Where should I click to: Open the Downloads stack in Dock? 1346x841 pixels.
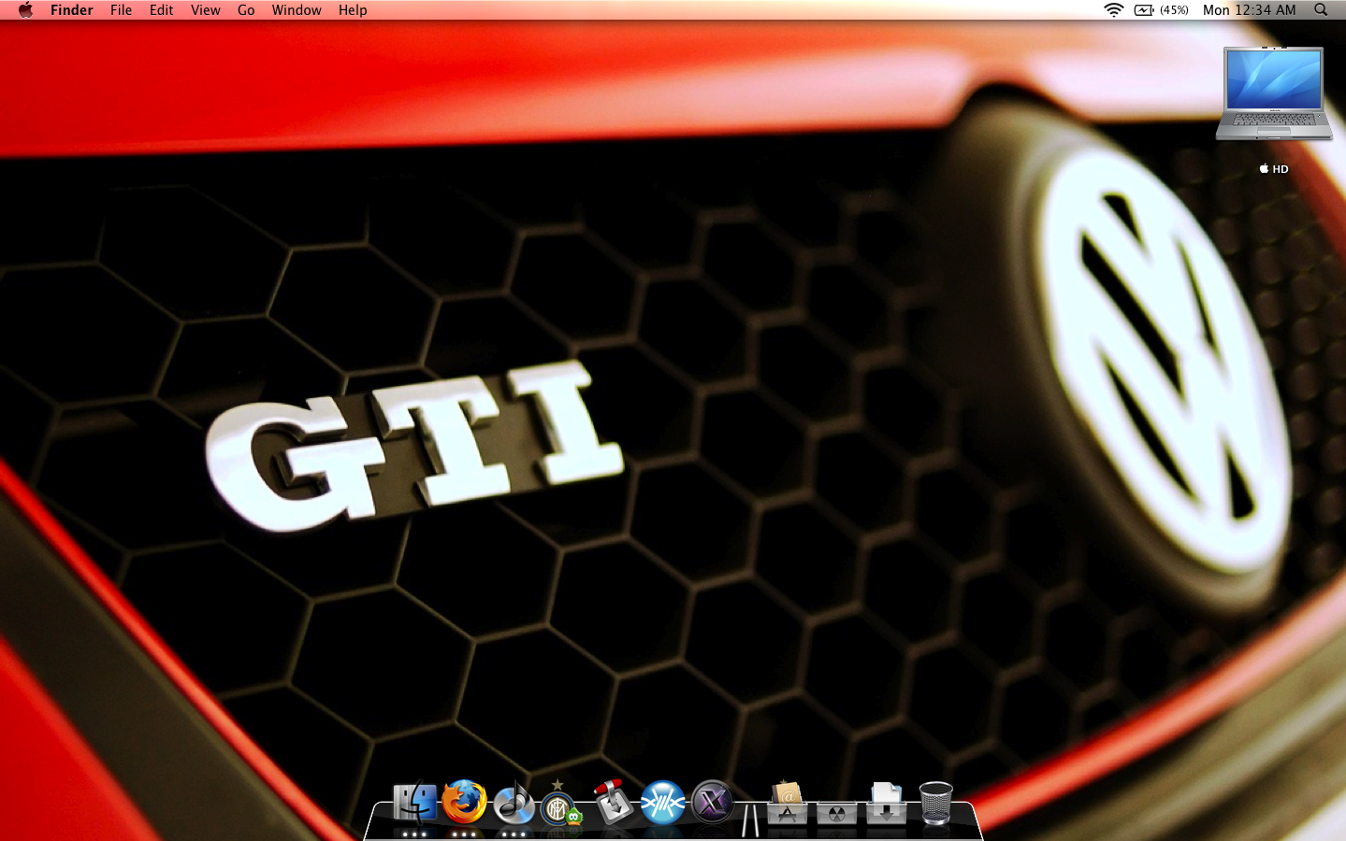tap(886, 803)
